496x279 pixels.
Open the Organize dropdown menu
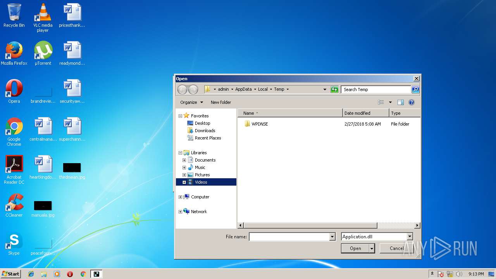coord(191,102)
